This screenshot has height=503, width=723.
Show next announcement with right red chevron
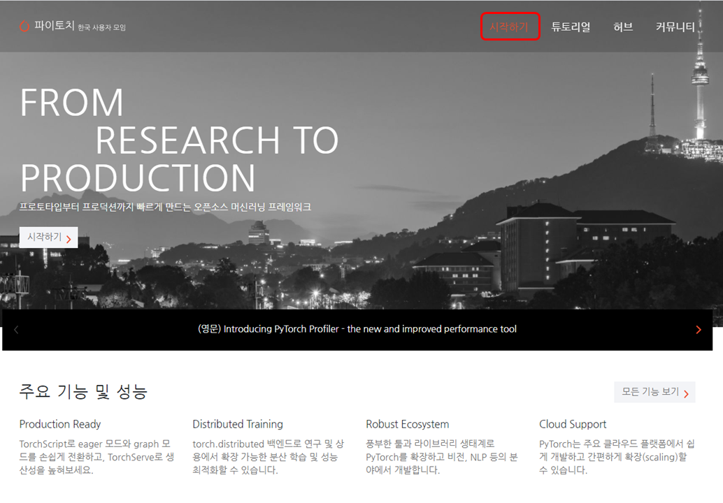coord(698,329)
